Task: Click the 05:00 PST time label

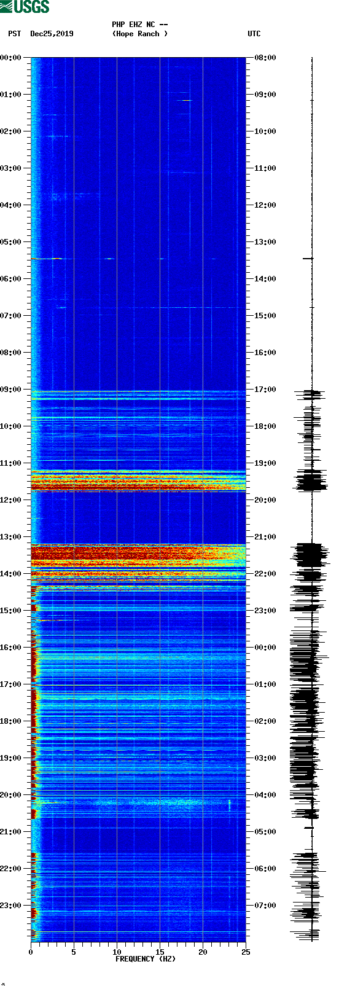Action: point(11,242)
